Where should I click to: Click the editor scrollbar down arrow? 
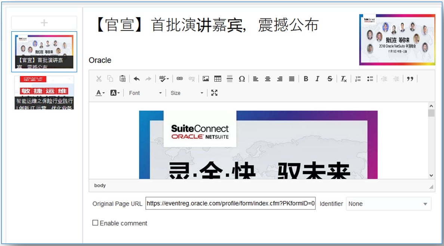[x=431, y=175]
